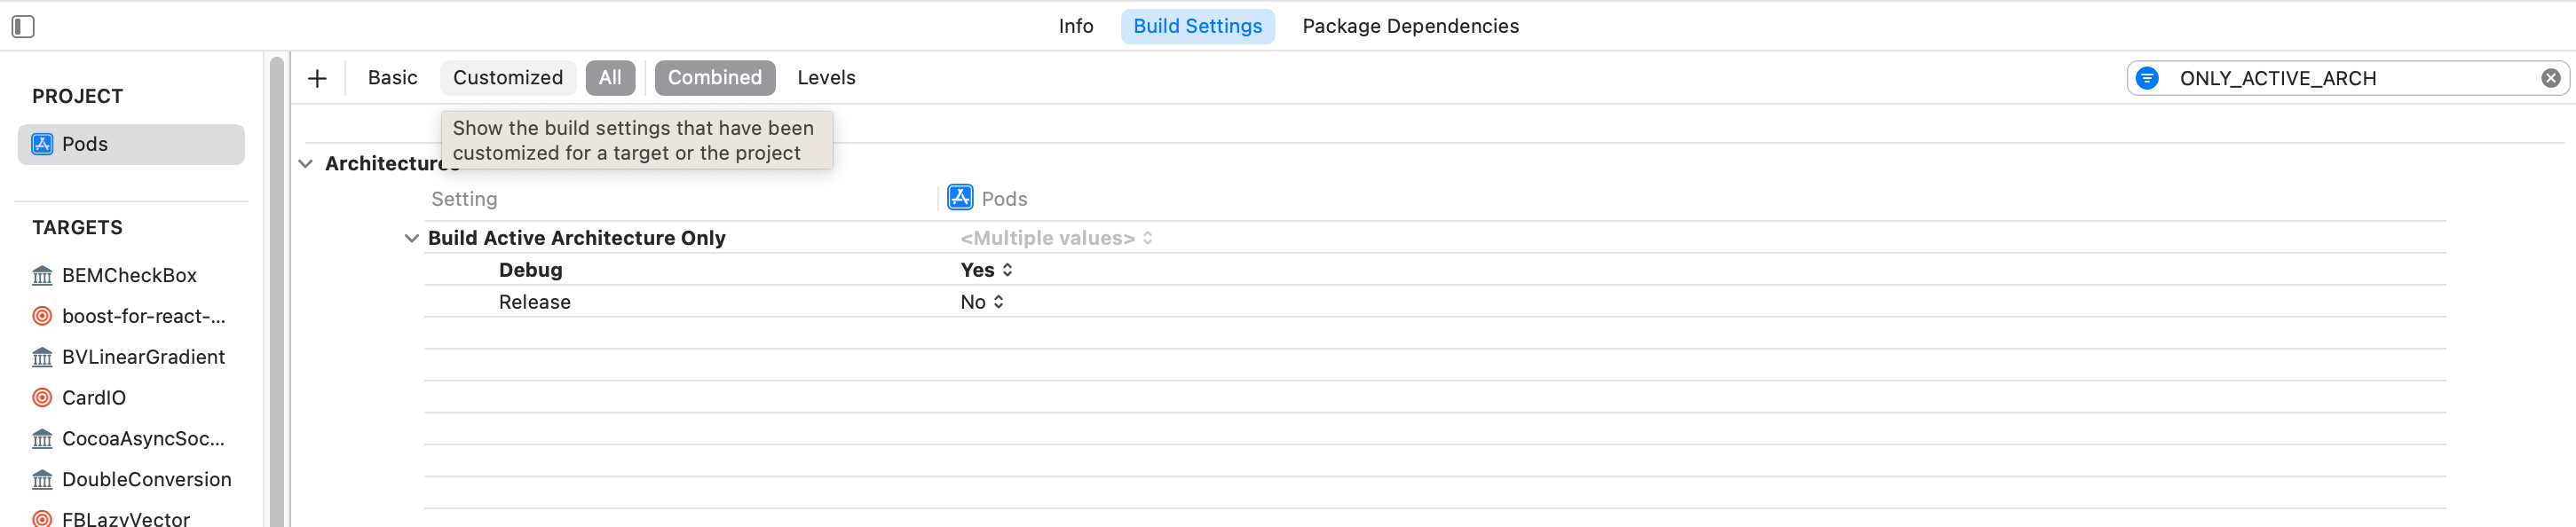Switch to Combined view
The height and width of the screenshot is (527, 2576).
tap(714, 78)
